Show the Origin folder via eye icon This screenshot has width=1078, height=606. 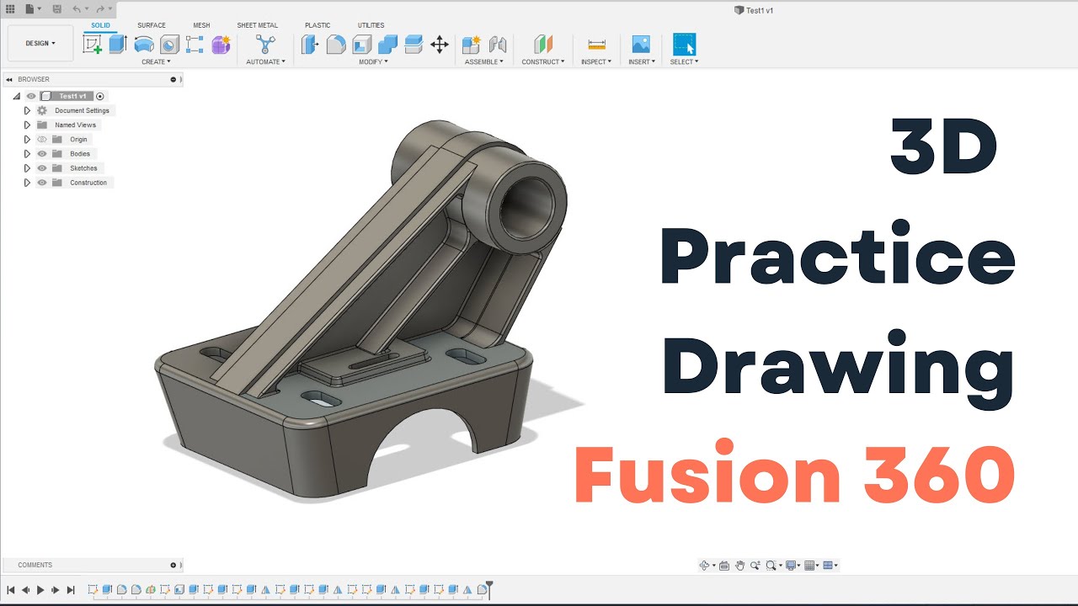[x=42, y=140]
